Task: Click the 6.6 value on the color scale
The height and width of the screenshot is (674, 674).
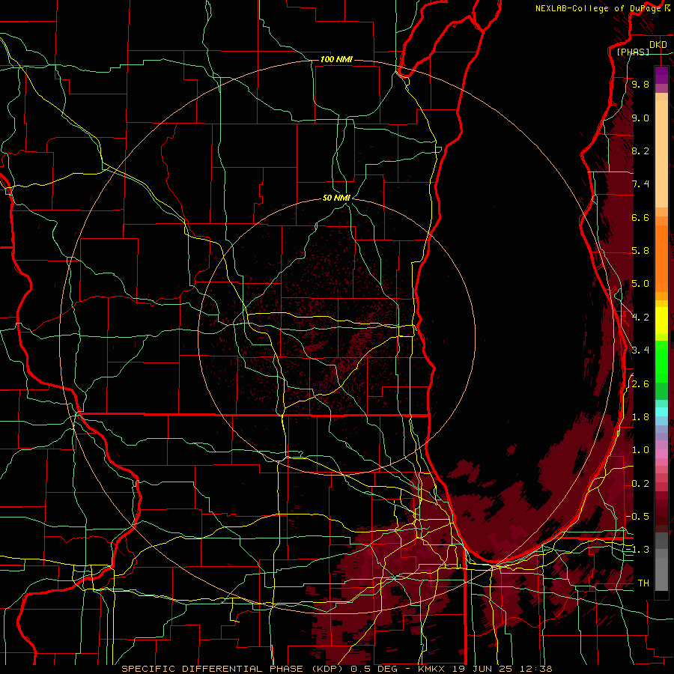Action: pyautogui.click(x=640, y=217)
